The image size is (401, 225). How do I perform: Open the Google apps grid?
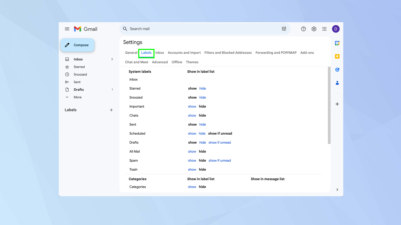[324, 29]
